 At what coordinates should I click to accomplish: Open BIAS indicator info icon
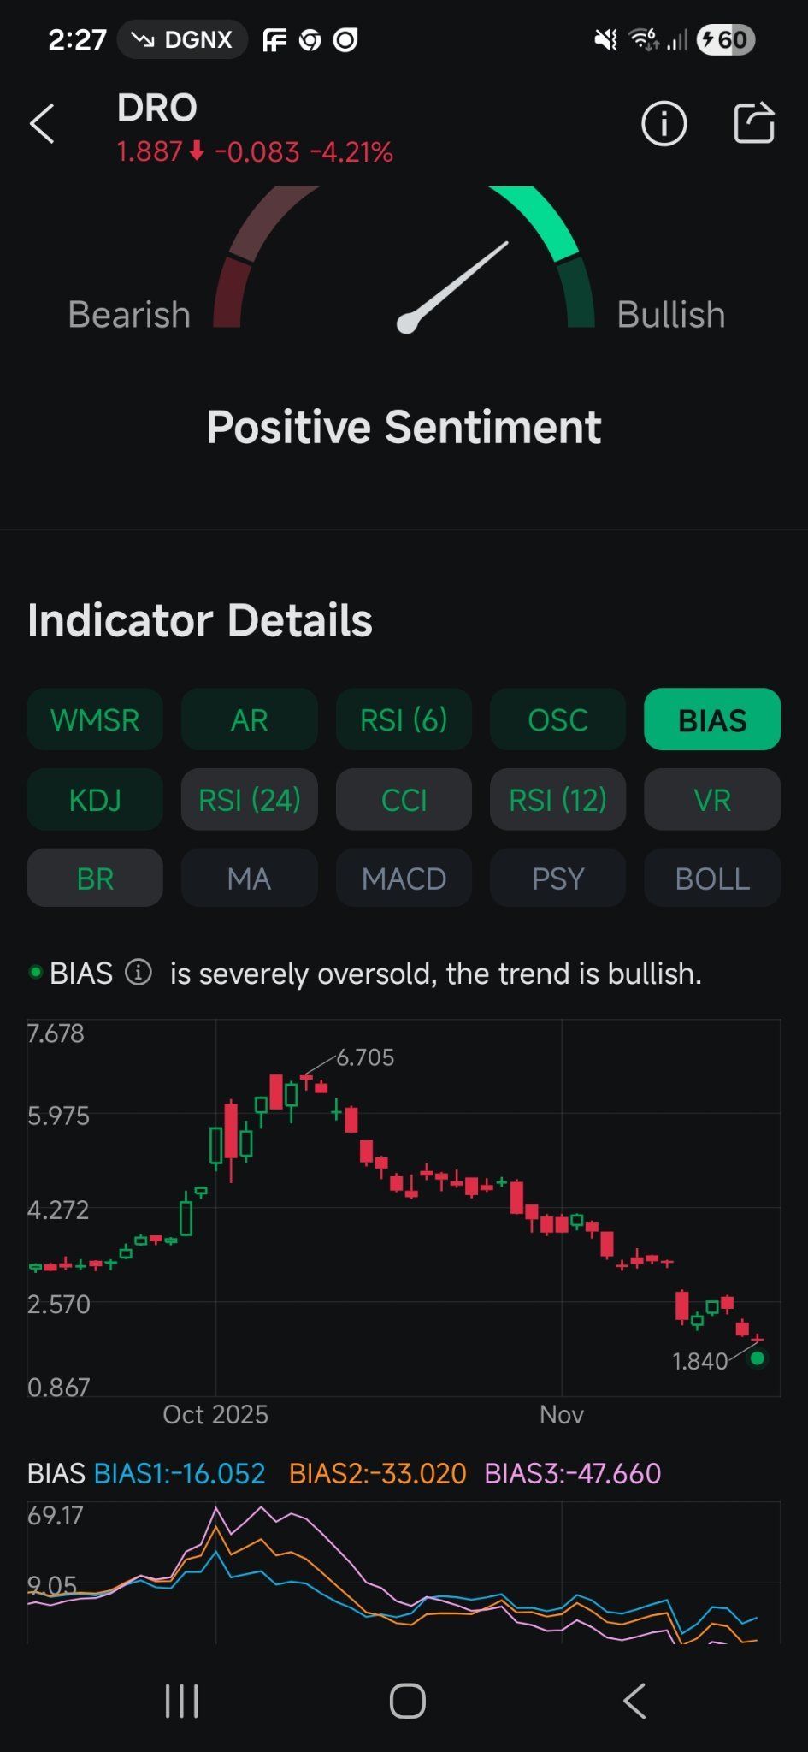(139, 973)
